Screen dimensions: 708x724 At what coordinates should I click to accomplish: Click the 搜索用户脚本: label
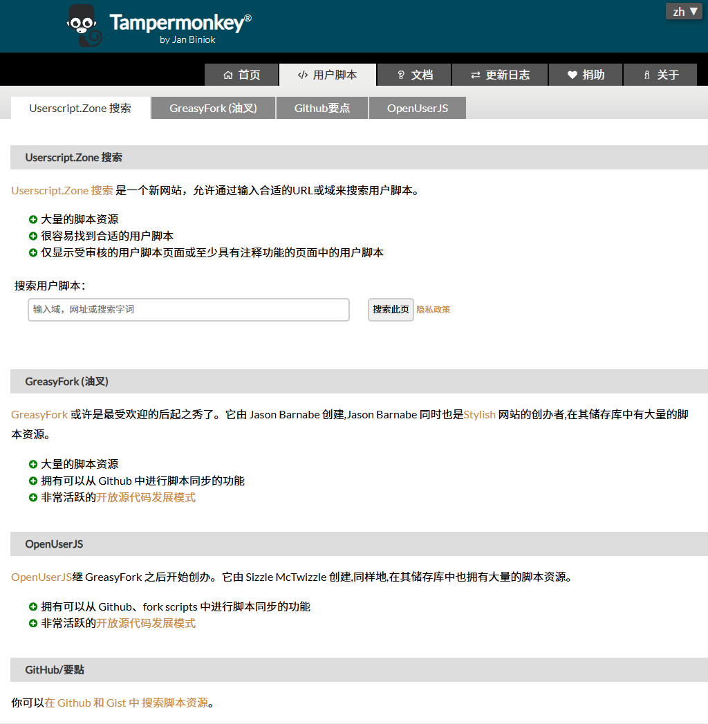[x=50, y=286]
